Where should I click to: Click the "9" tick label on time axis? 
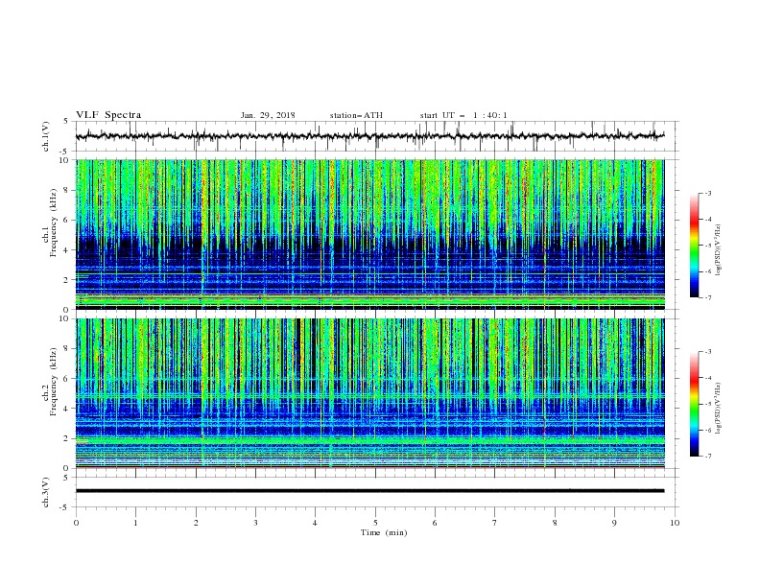[x=614, y=523]
